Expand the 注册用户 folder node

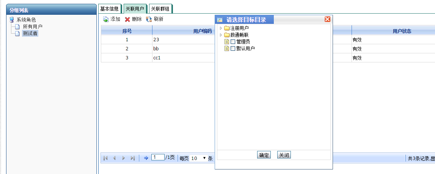[221, 28]
